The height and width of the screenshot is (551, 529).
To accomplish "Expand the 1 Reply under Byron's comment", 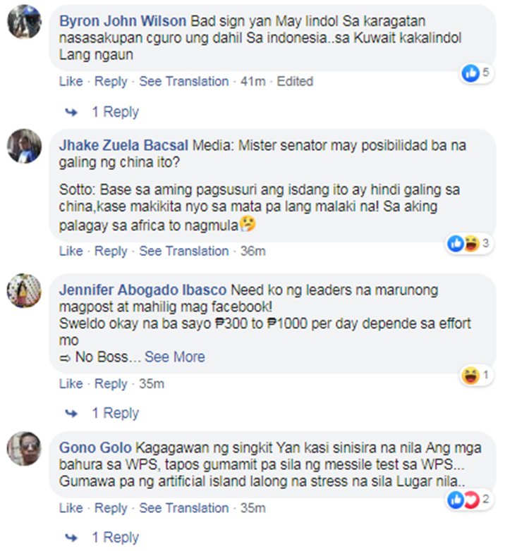I will [x=116, y=112].
